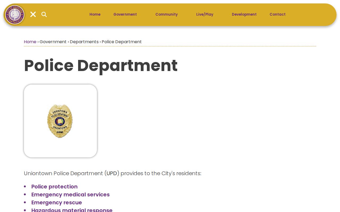The image size is (340, 212).
Task: Open the Emergency rescue link
Action: pyautogui.click(x=57, y=202)
